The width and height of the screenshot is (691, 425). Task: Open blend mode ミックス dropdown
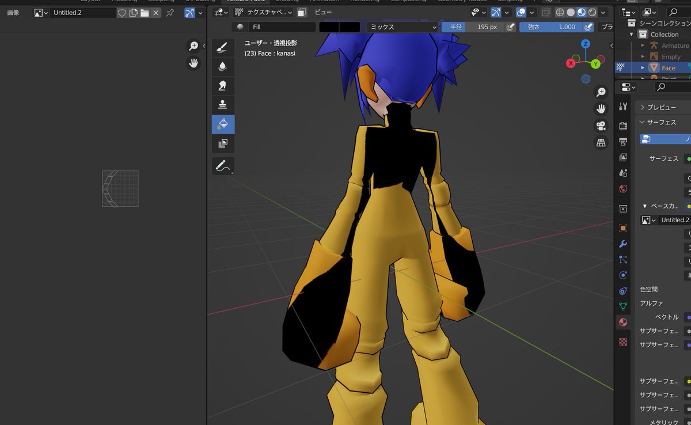pos(403,27)
